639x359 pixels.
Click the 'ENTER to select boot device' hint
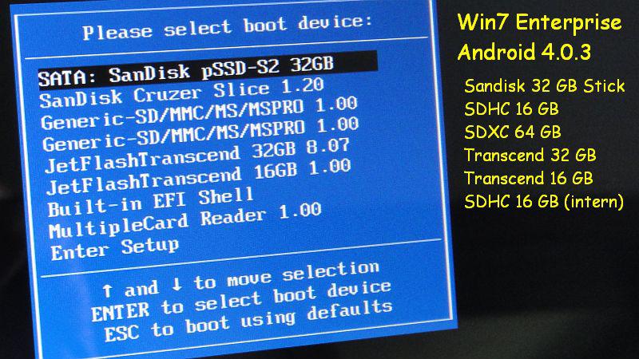pos(241,301)
